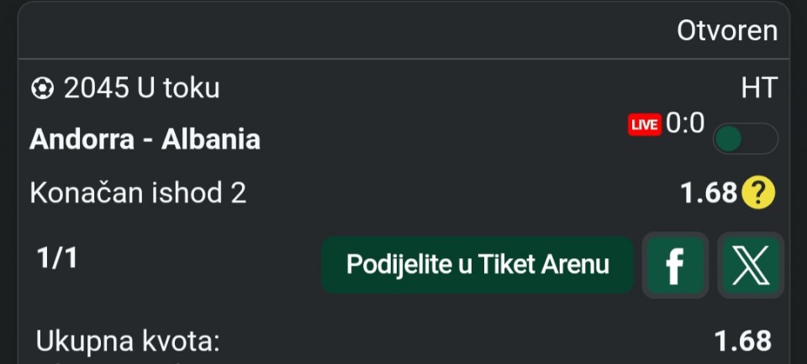The image size is (807, 364).
Task: Click the Ukupna kvota label
Action: click(x=127, y=341)
